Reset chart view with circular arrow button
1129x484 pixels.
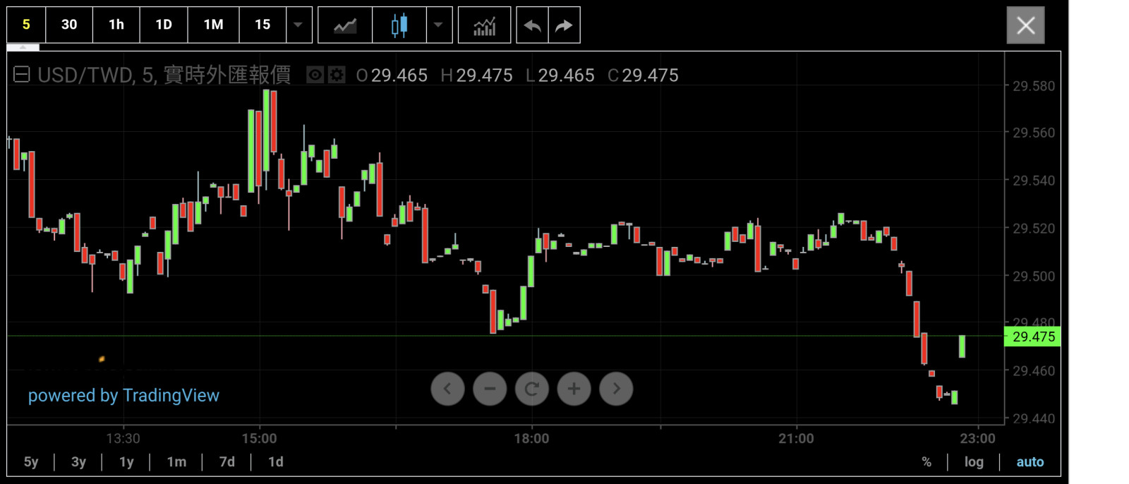pyautogui.click(x=532, y=389)
